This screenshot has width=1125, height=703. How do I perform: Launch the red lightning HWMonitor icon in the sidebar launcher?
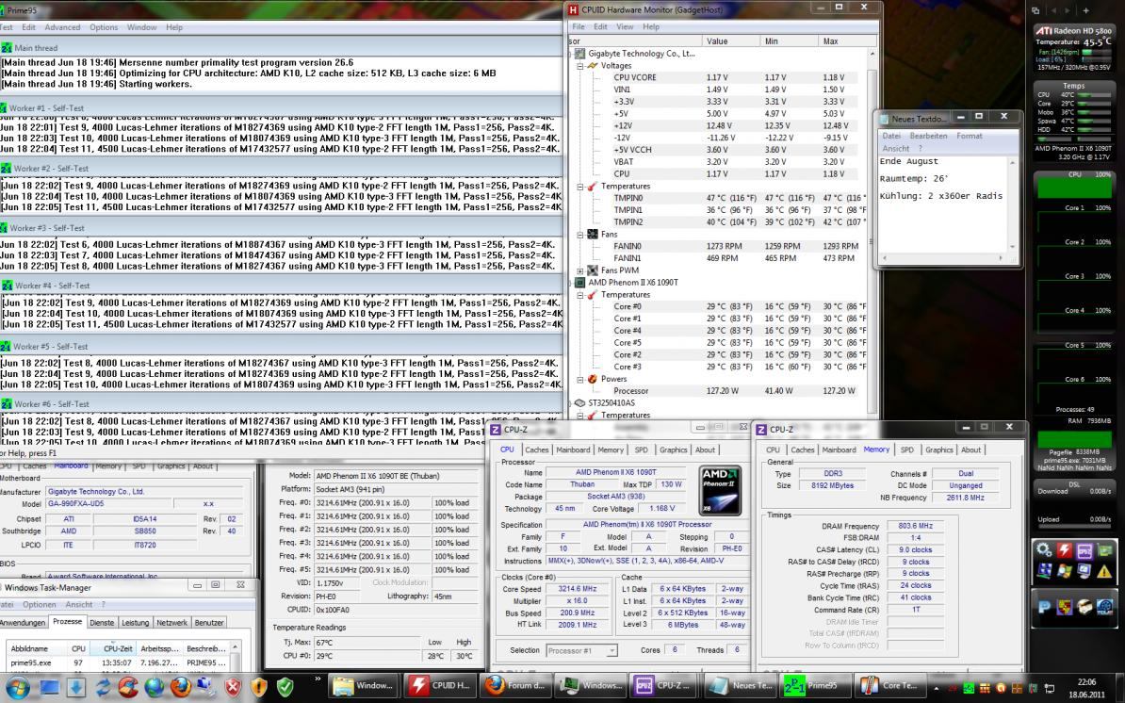1065,550
